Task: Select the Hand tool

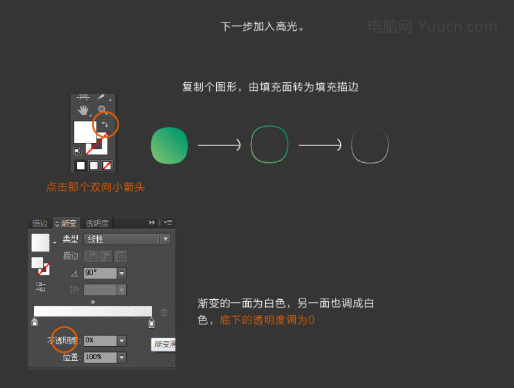Action: click(x=83, y=110)
